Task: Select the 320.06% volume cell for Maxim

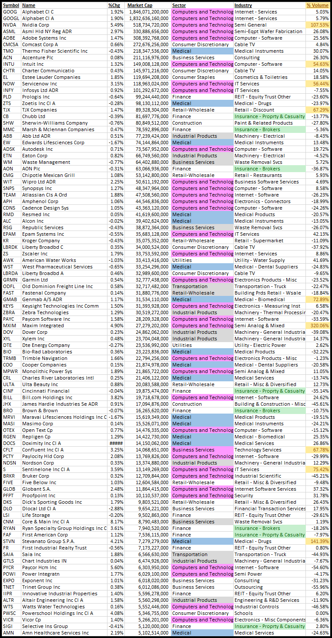Action: pyautogui.click(x=318, y=326)
